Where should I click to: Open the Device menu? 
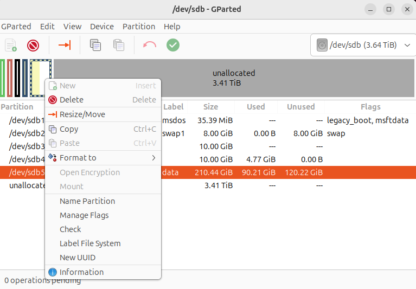pyautogui.click(x=102, y=27)
